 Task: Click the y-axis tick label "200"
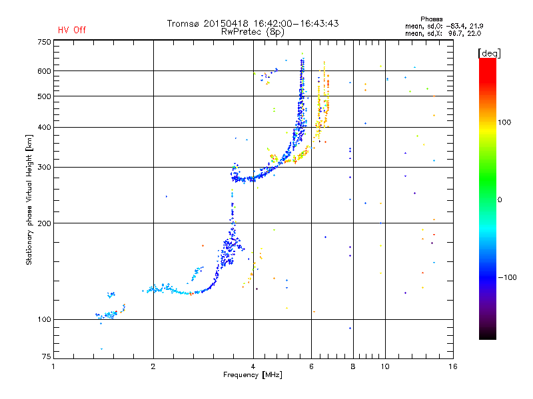click(44, 223)
